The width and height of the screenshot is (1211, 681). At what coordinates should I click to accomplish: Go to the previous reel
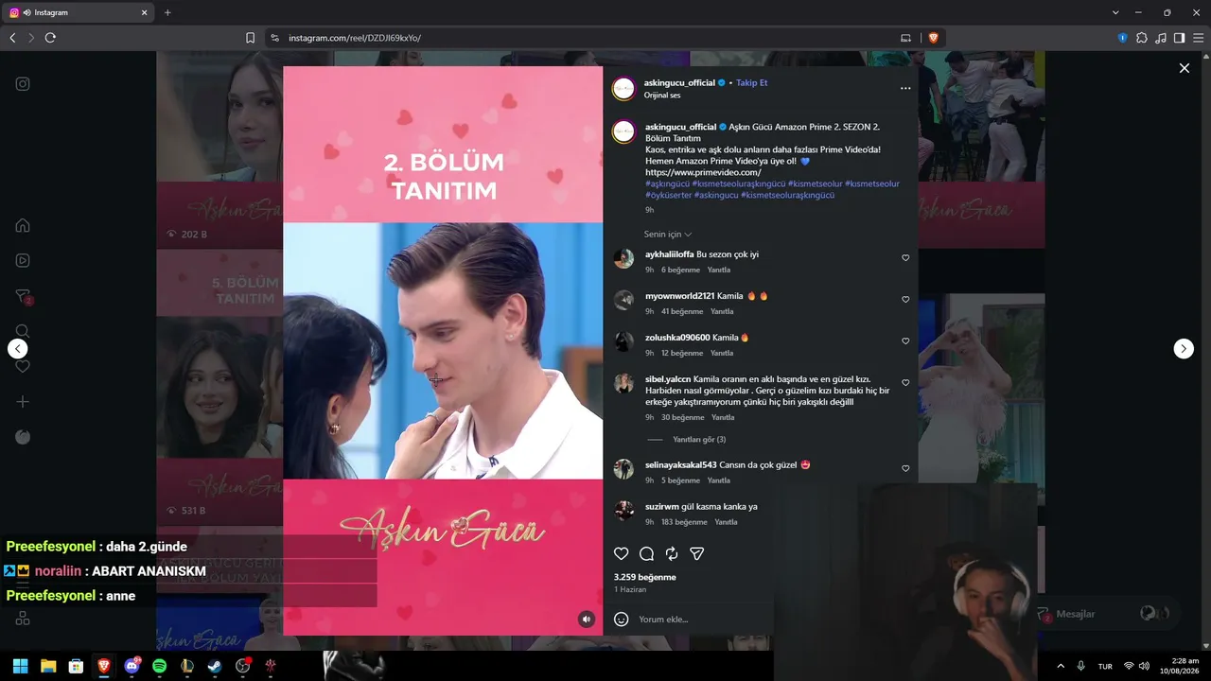click(18, 349)
